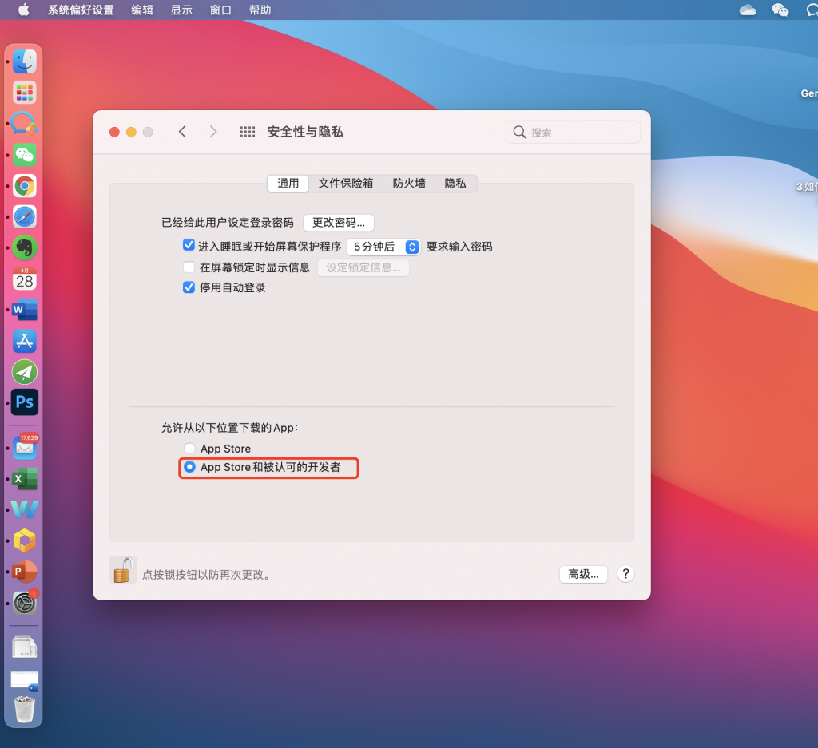818x748 pixels.
Task: Show all preferences with the grid icon
Action: pos(248,132)
